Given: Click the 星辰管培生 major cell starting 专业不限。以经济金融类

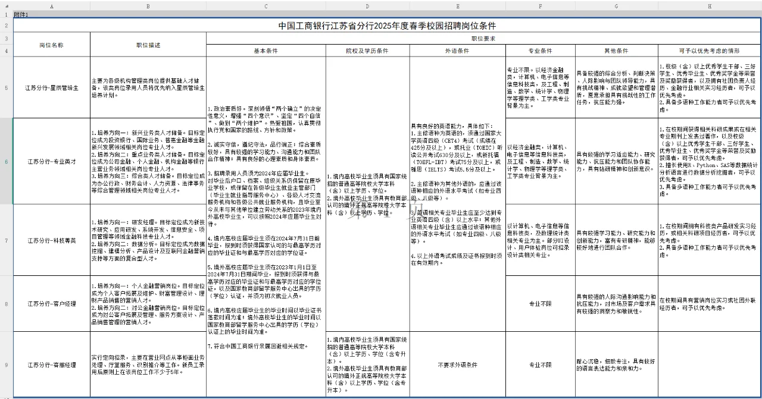Looking at the screenshot, I should pos(541,87).
